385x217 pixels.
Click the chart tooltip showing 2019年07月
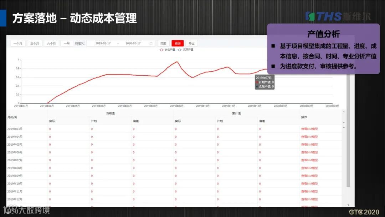[265, 82]
